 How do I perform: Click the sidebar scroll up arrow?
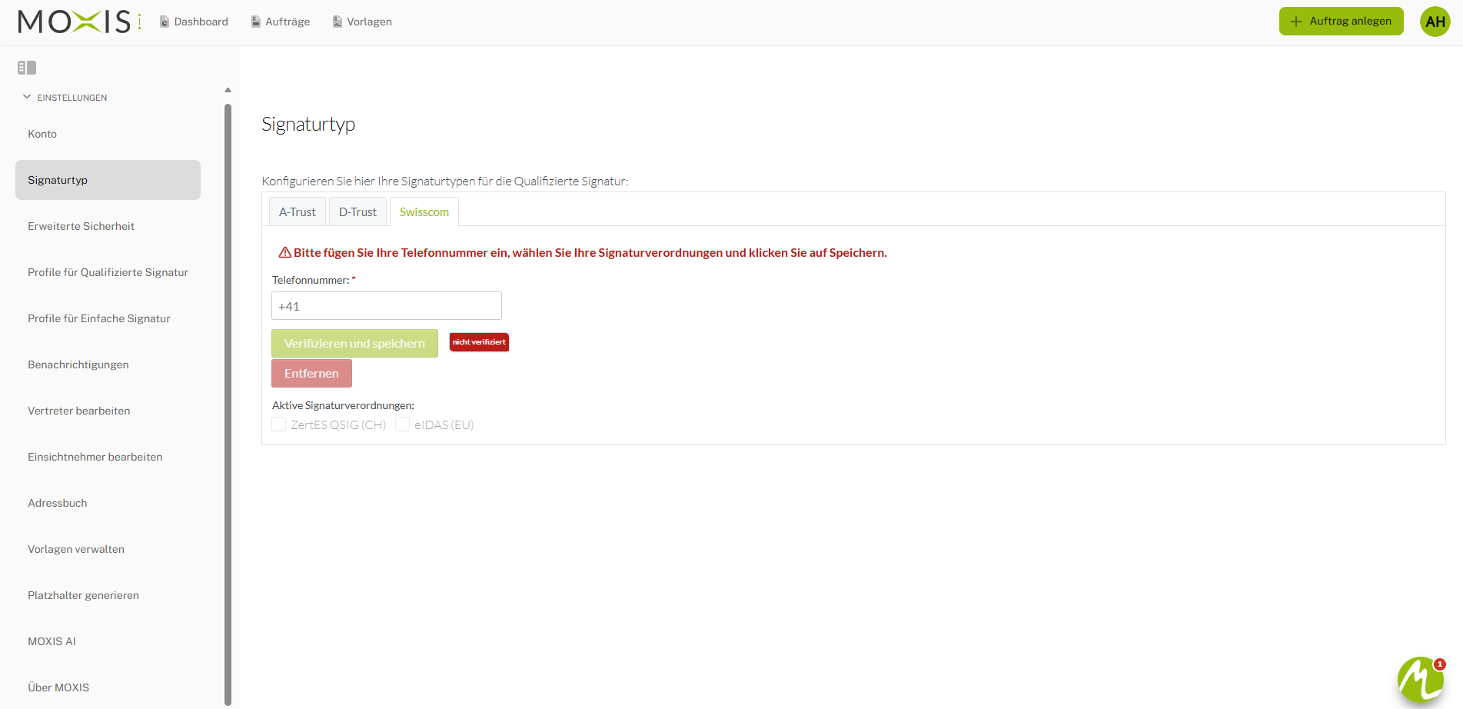[x=228, y=90]
